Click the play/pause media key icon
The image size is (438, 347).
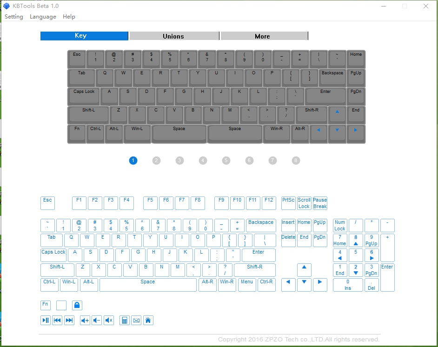[46, 320]
